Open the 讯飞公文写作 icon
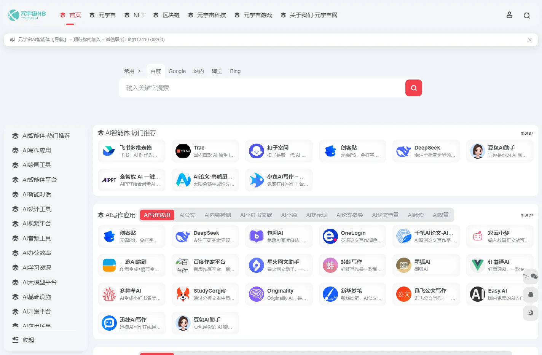 (404, 294)
